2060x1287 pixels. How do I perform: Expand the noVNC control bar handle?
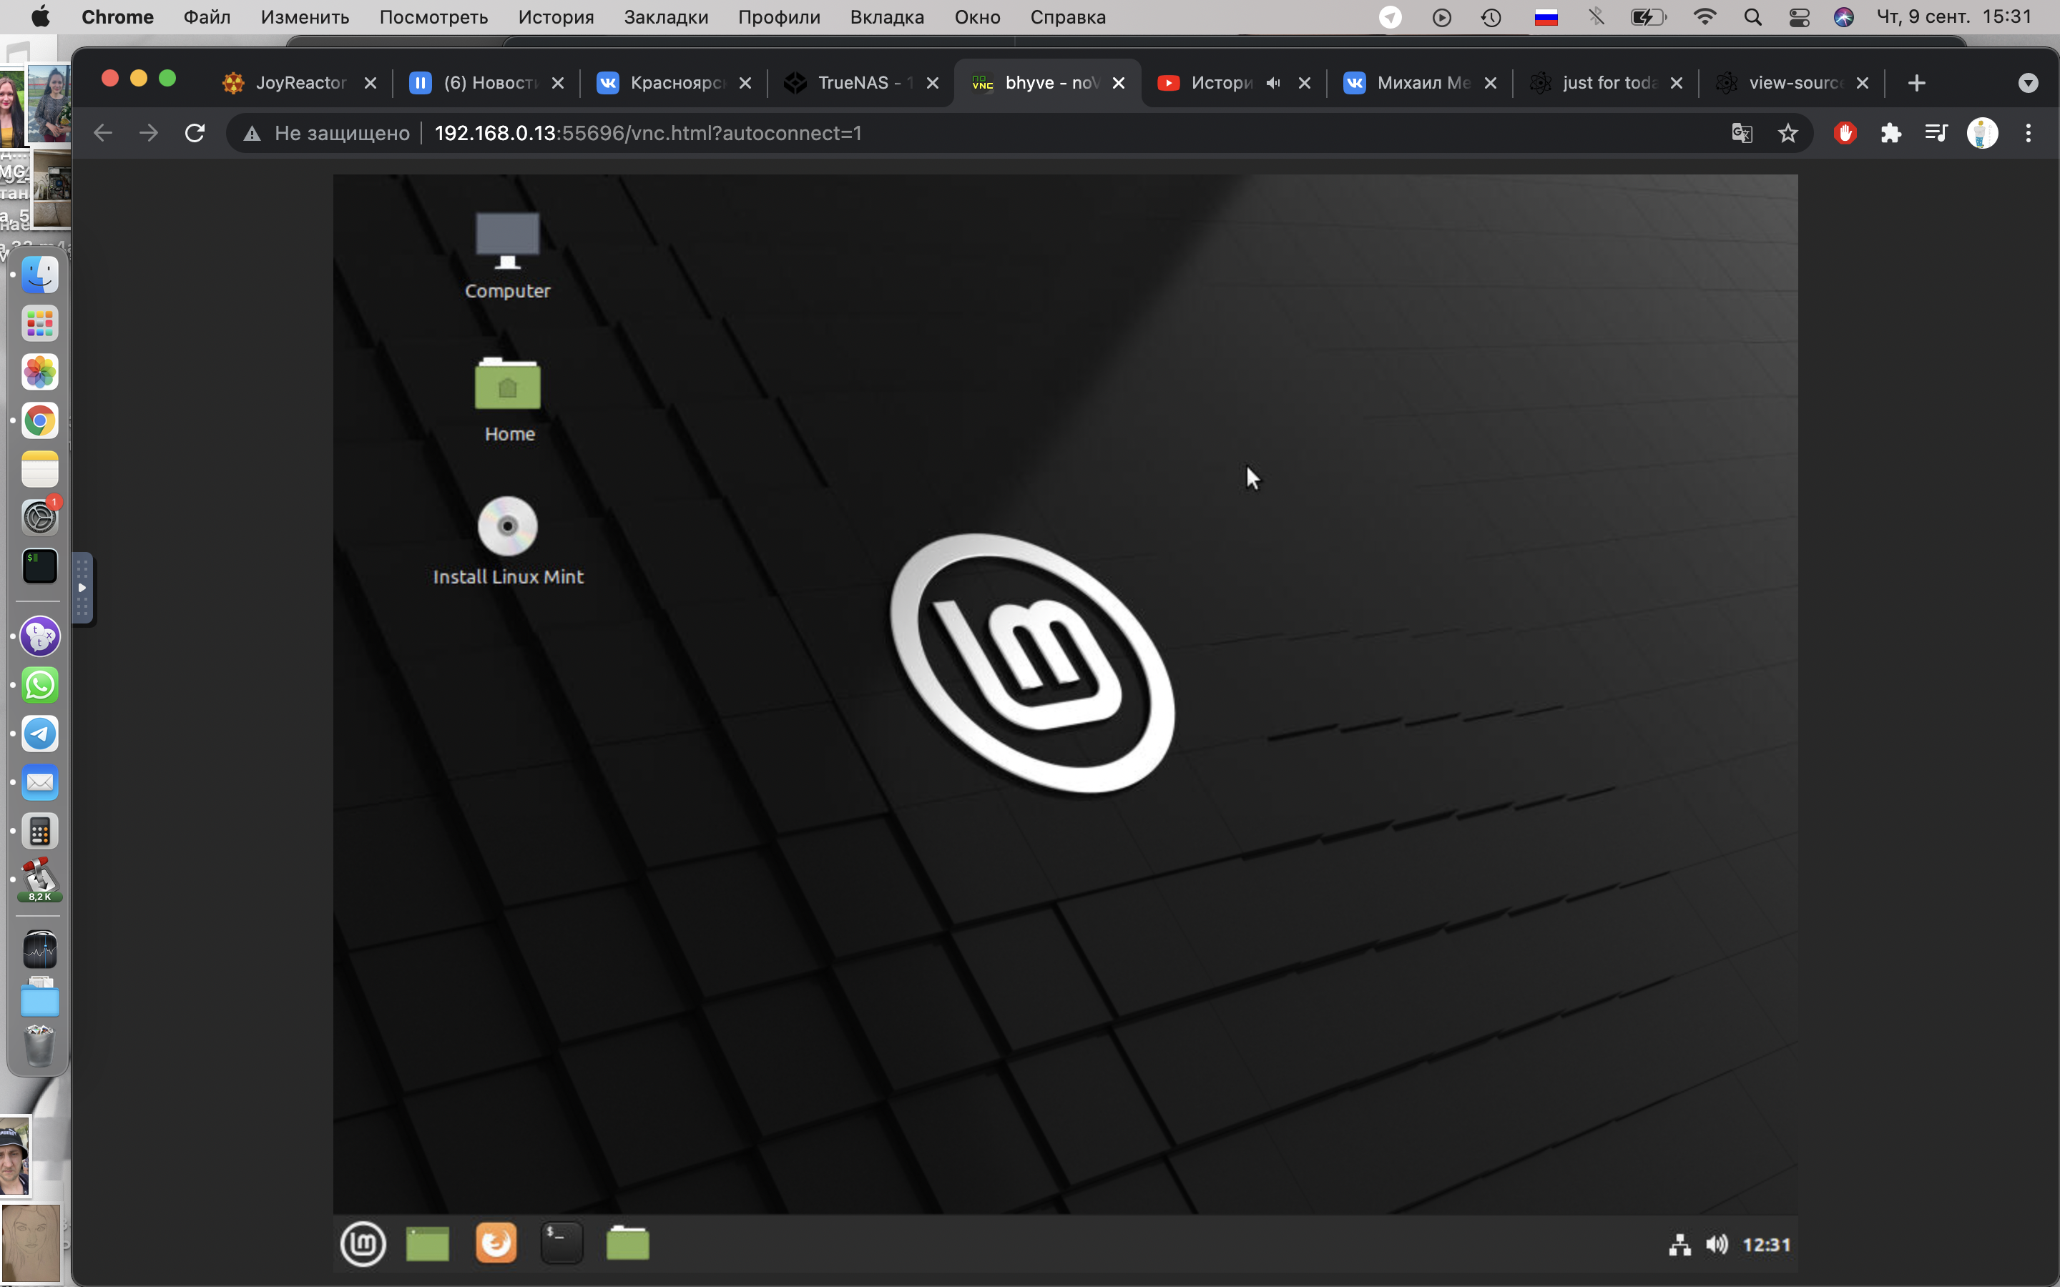[82, 588]
